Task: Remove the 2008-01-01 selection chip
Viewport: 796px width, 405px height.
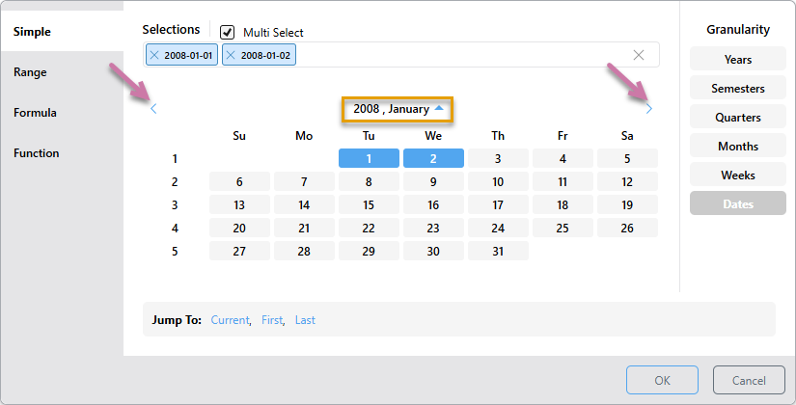Action: (154, 56)
